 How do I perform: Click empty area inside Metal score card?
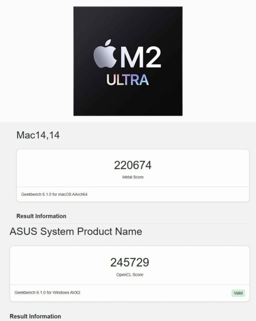(x=61, y=168)
